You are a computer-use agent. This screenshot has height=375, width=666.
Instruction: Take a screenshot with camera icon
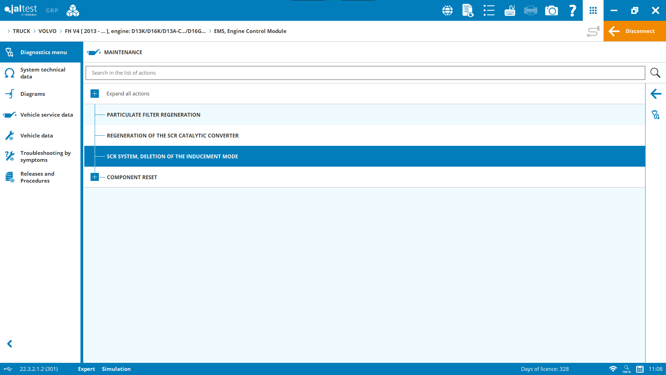(x=552, y=10)
